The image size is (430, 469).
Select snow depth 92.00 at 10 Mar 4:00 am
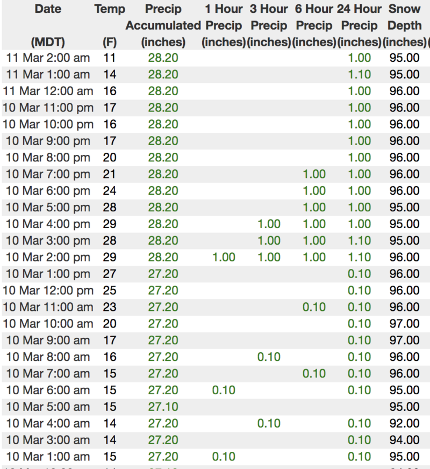(x=404, y=423)
